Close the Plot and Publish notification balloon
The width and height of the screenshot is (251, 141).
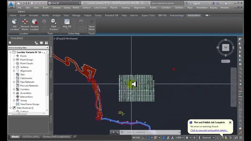pyautogui.click(x=230, y=123)
